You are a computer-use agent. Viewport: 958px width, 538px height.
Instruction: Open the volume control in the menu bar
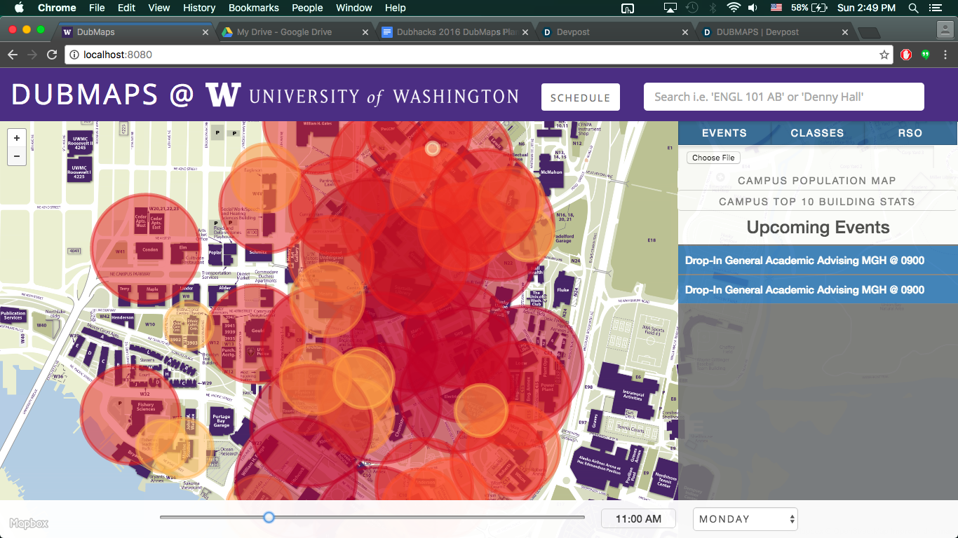(753, 8)
